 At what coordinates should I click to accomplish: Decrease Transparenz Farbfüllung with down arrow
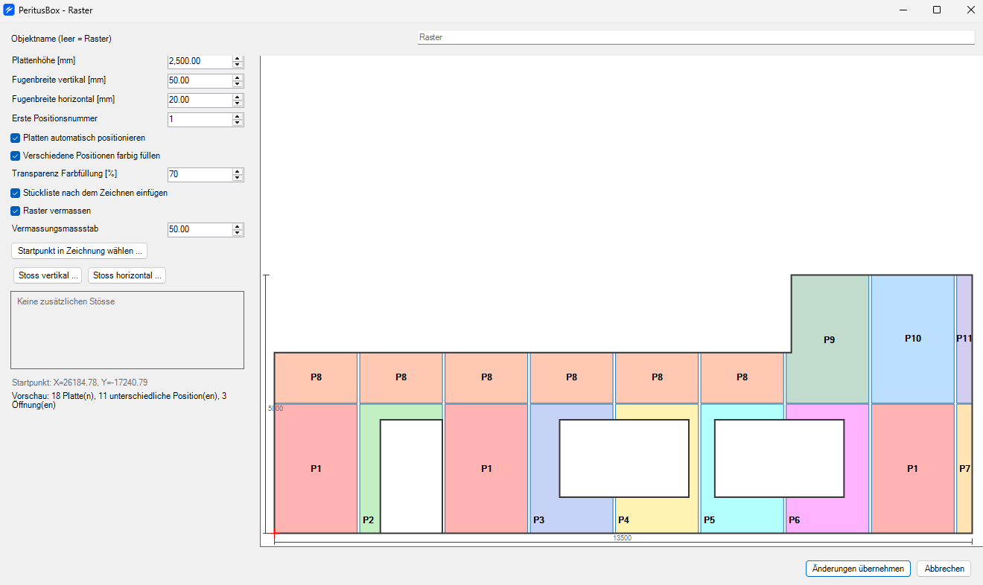point(238,178)
